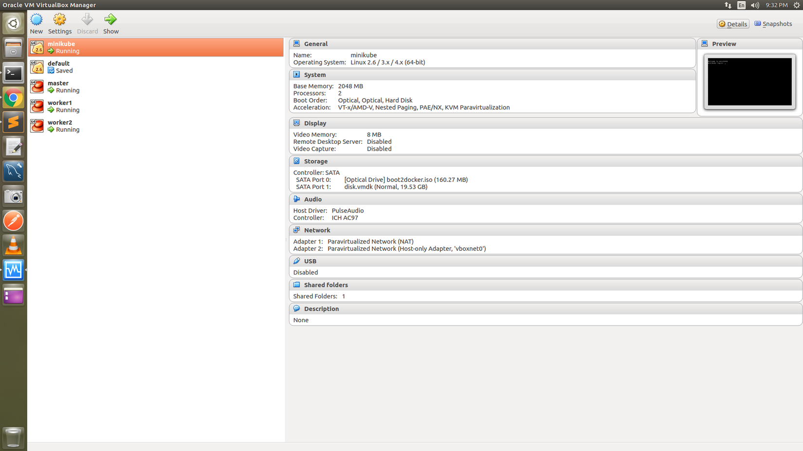This screenshot has height=451, width=803.
Task: Click the System section chip icon
Action: 296,74
